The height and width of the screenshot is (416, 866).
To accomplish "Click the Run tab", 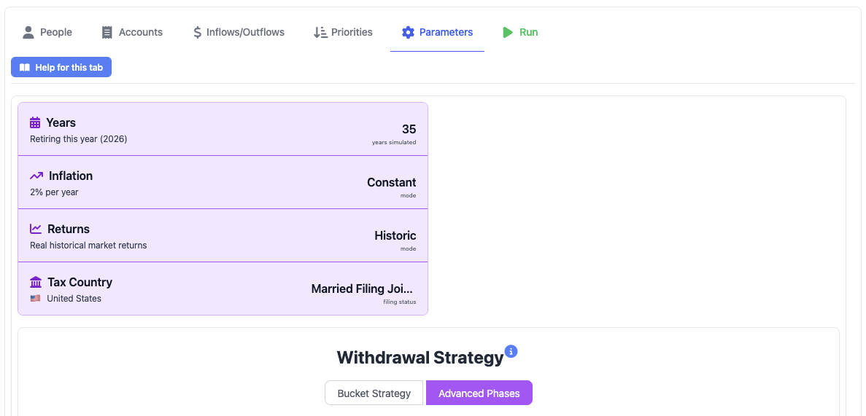I will [520, 32].
